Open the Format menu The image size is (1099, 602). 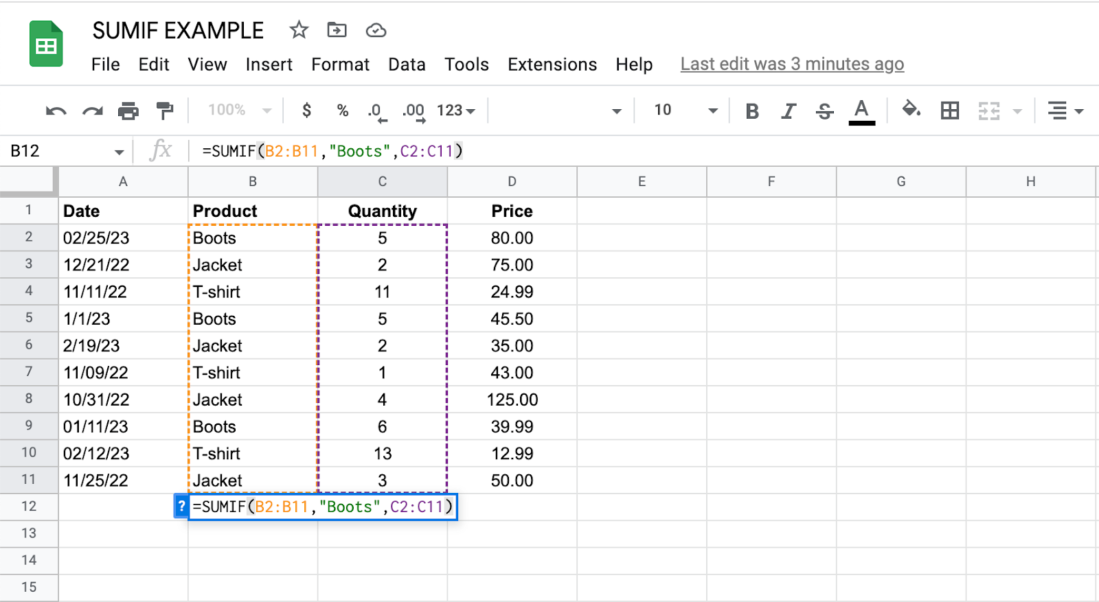click(x=340, y=65)
